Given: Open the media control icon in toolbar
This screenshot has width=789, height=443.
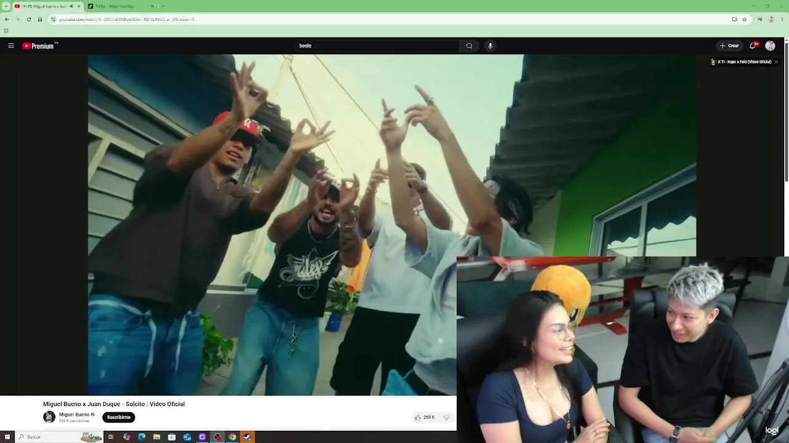Looking at the screenshot, I should click(759, 19).
